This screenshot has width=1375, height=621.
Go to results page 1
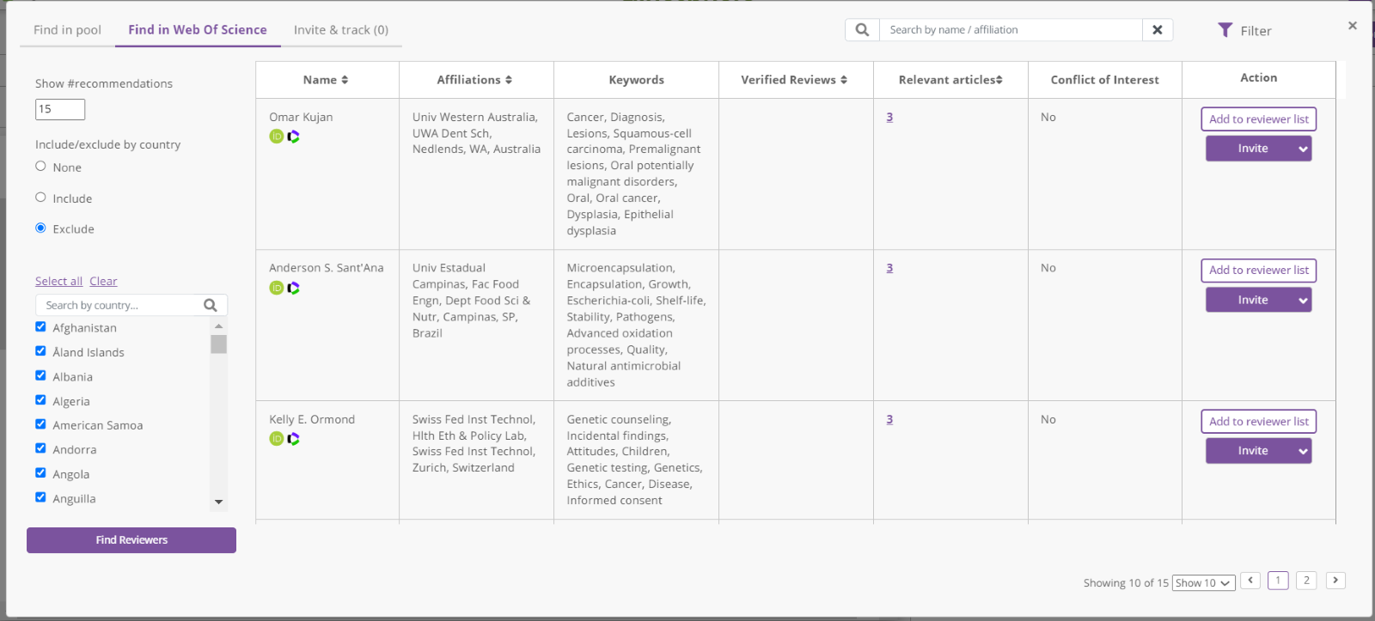tap(1278, 581)
